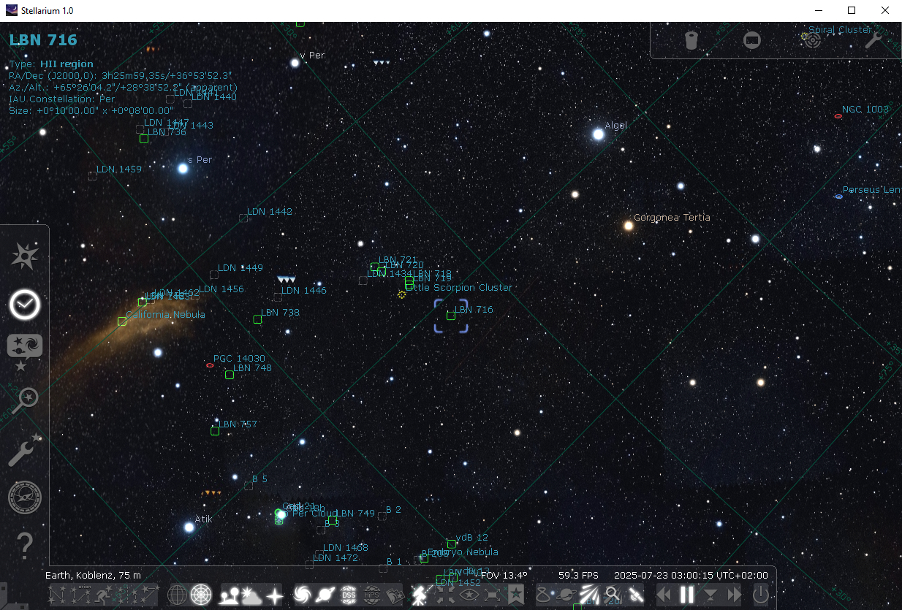Click the LDN 1449 dark nebula marker
This screenshot has height=610, width=902.
(x=214, y=275)
